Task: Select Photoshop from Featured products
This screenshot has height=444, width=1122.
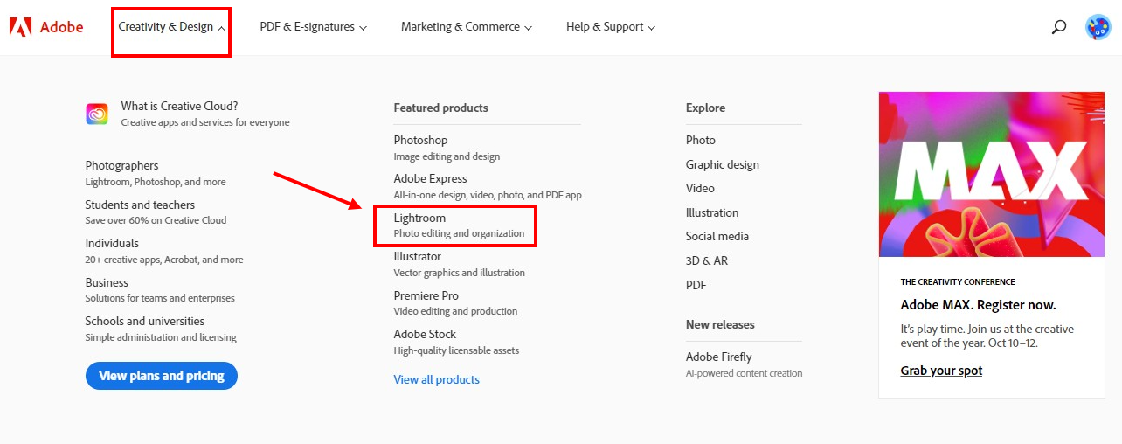Action: tap(420, 140)
